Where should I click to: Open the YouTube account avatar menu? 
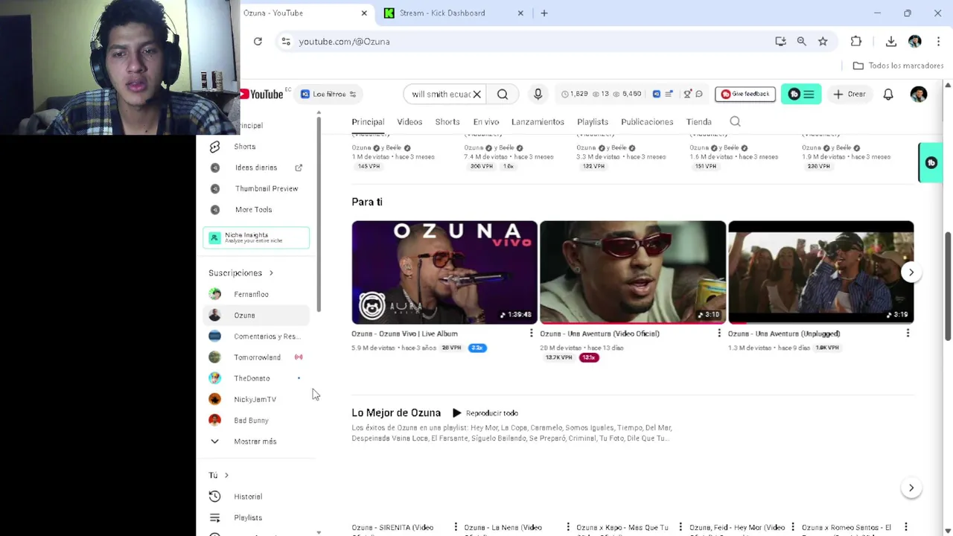(x=919, y=94)
